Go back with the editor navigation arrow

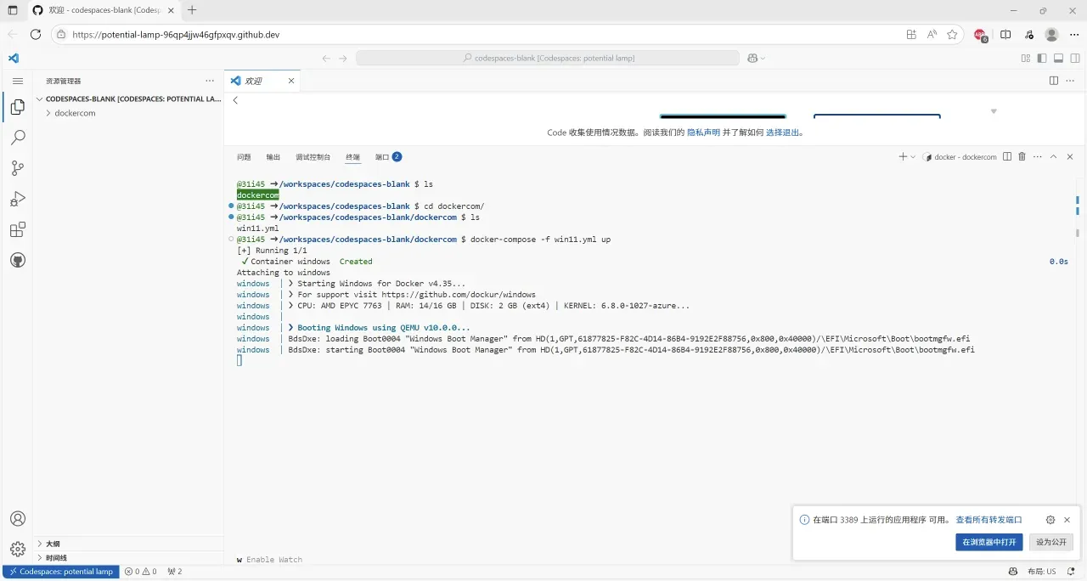click(326, 58)
